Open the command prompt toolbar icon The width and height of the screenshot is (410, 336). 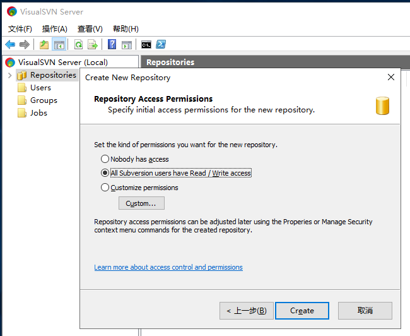coord(146,44)
